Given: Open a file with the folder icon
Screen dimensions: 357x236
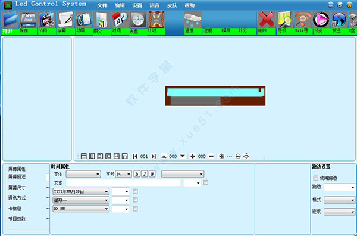Looking at the screenshot, I should click(10, 20).
